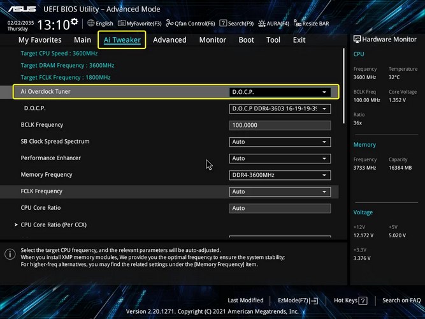
Task: Click the settings list scrollbar
Action: click(x=344, y=86)
